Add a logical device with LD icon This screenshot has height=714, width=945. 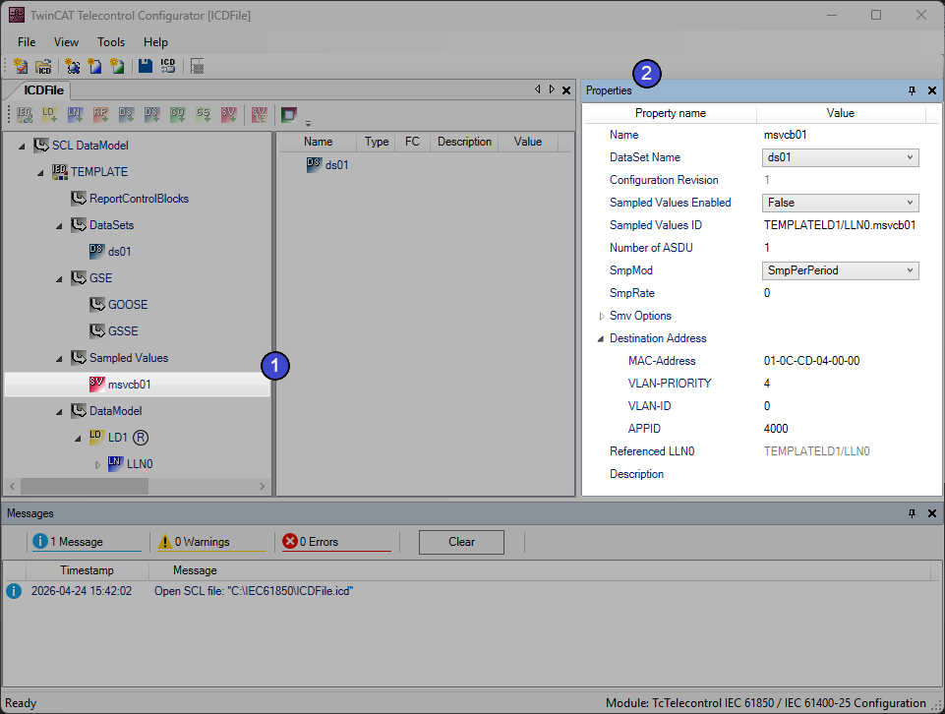click(49, 114)
